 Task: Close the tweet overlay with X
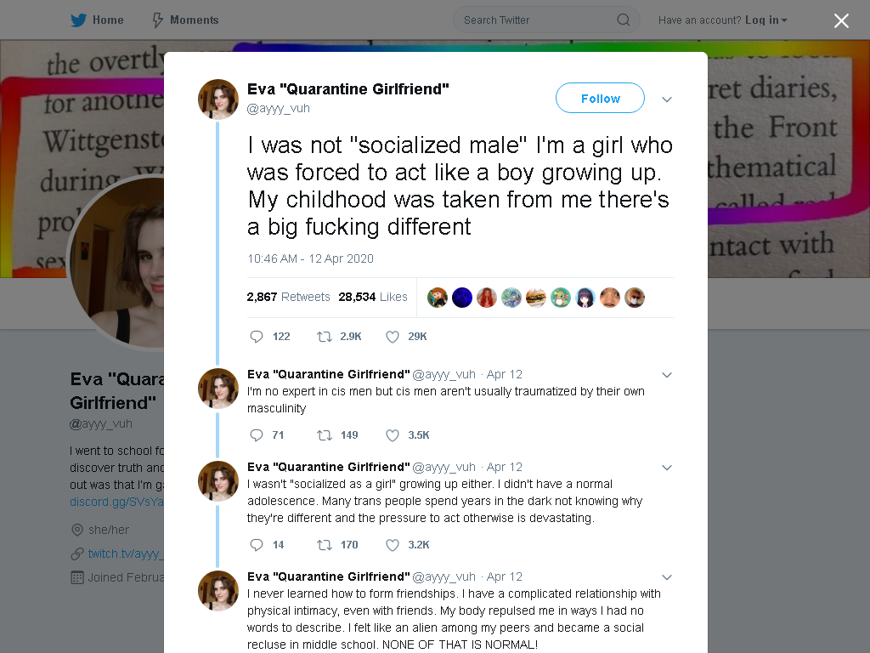[841, 21]
